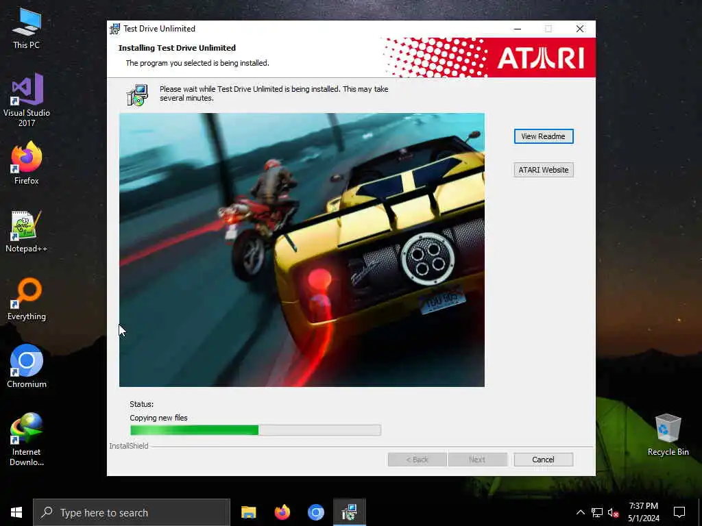Open File Explorer from taskbar
The image size is (702, 526).
coord(248,512)
